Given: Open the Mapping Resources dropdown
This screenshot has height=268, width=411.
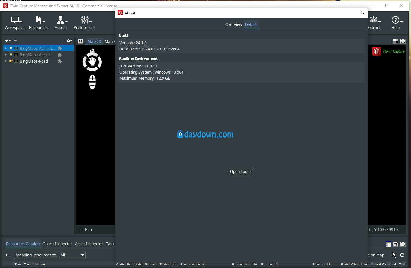Looking at the screenshot, I should click(36, 255).
